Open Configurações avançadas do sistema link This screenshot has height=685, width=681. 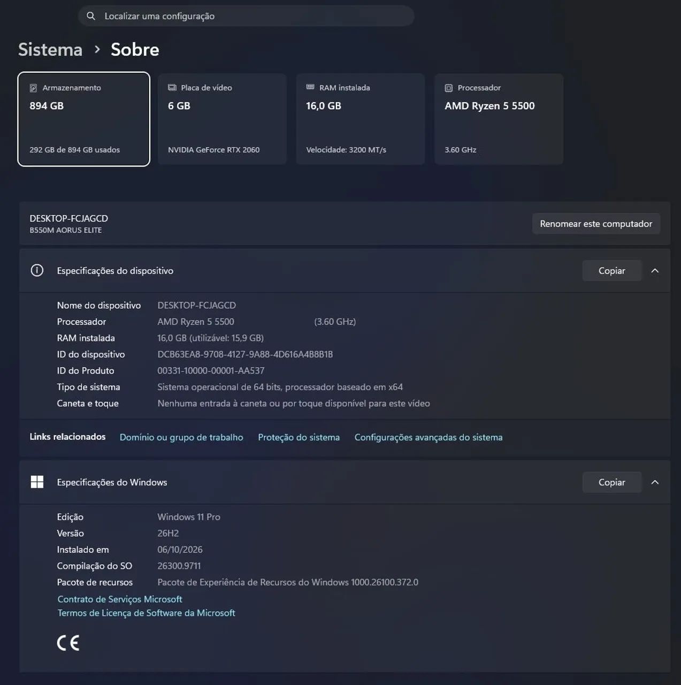pos(429,437)
